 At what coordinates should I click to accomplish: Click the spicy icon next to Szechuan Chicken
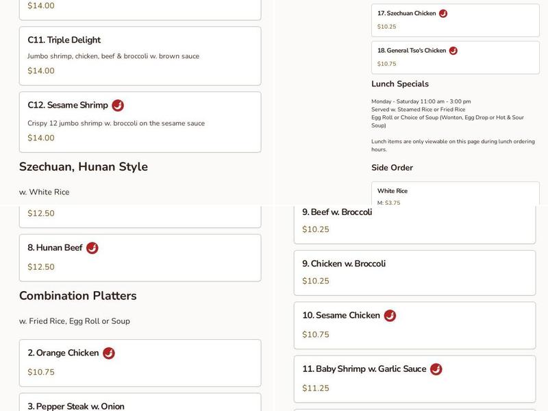pyautogui.click(x=443, y=14)
